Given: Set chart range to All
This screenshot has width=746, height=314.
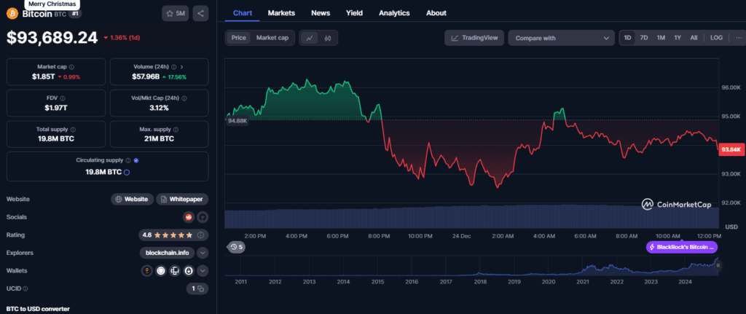Looking at the screenshot, I should point(694,38).
